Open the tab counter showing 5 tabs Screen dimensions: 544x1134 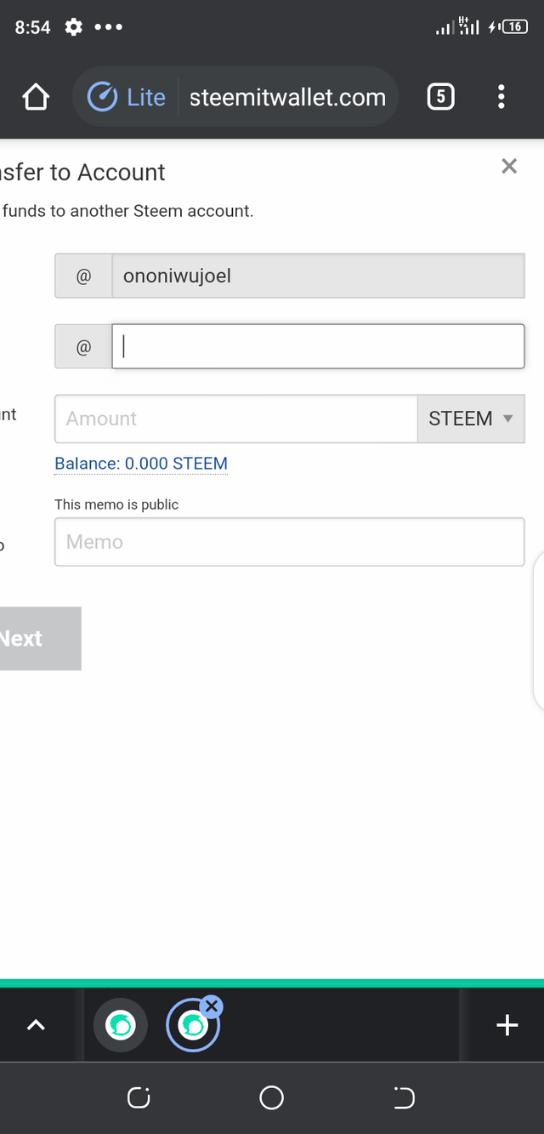(440, 97)
